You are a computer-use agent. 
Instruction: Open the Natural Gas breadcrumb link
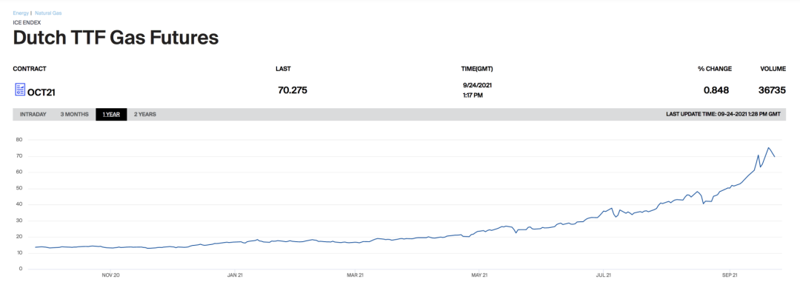[48, 13]
